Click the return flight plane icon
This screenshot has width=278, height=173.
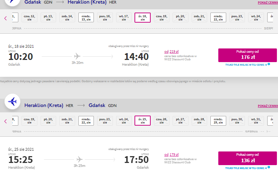[79, 159]
